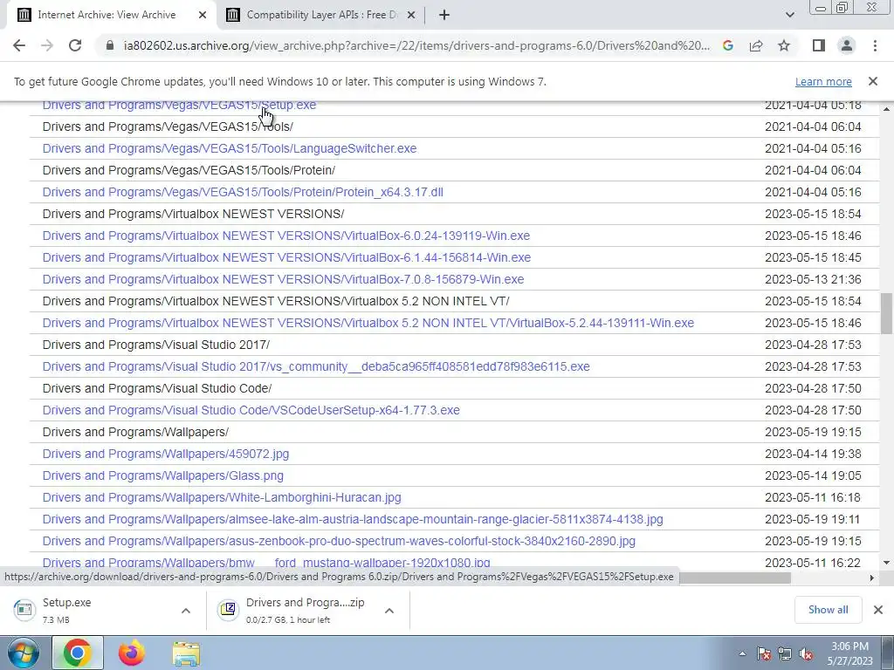This screenshot has height=670, width=894.
Task: Go back to the previous page
Action: [19, 45]
